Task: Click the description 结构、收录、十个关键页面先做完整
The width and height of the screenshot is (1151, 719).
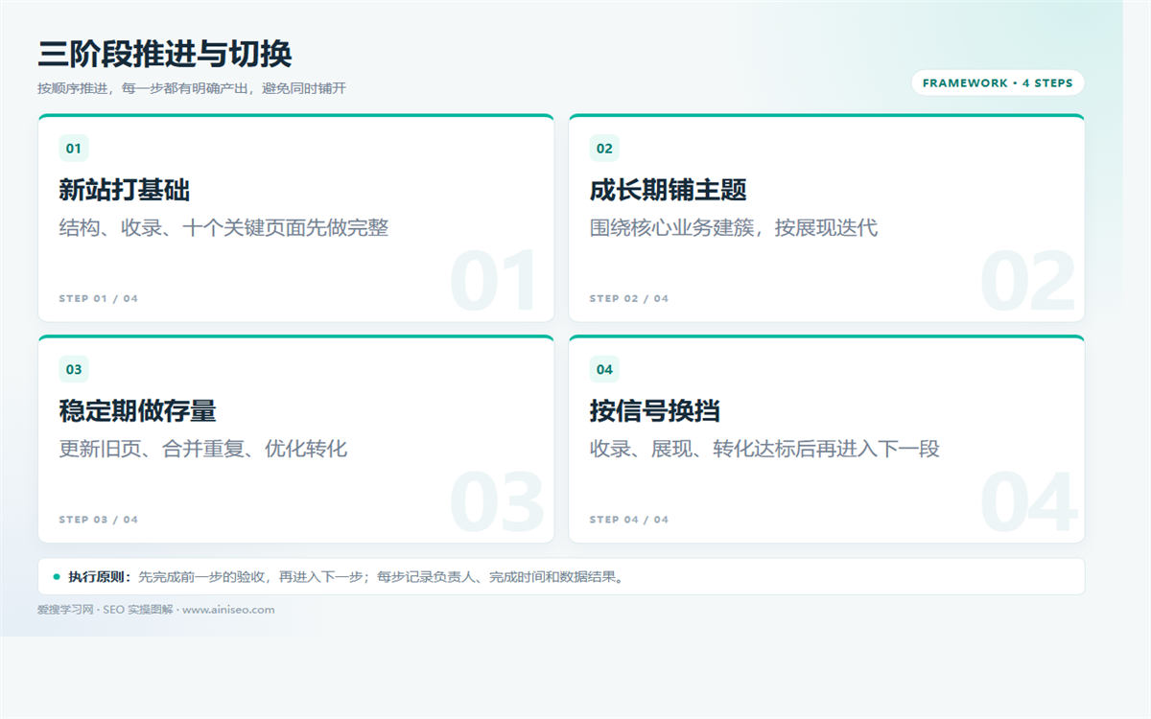Action: [x=223, y=228]
